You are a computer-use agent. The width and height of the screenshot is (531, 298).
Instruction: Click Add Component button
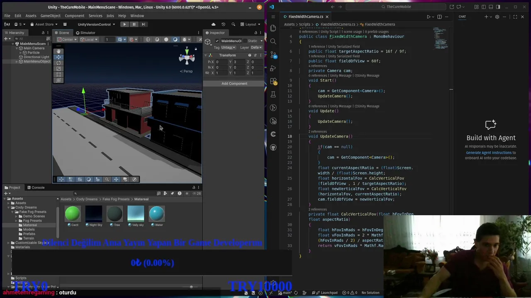pos(234,84)
